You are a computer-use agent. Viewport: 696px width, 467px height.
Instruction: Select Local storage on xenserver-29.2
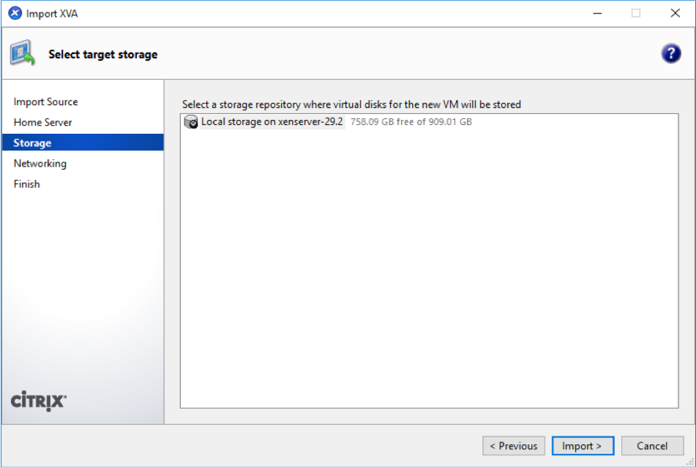(272, 122)
